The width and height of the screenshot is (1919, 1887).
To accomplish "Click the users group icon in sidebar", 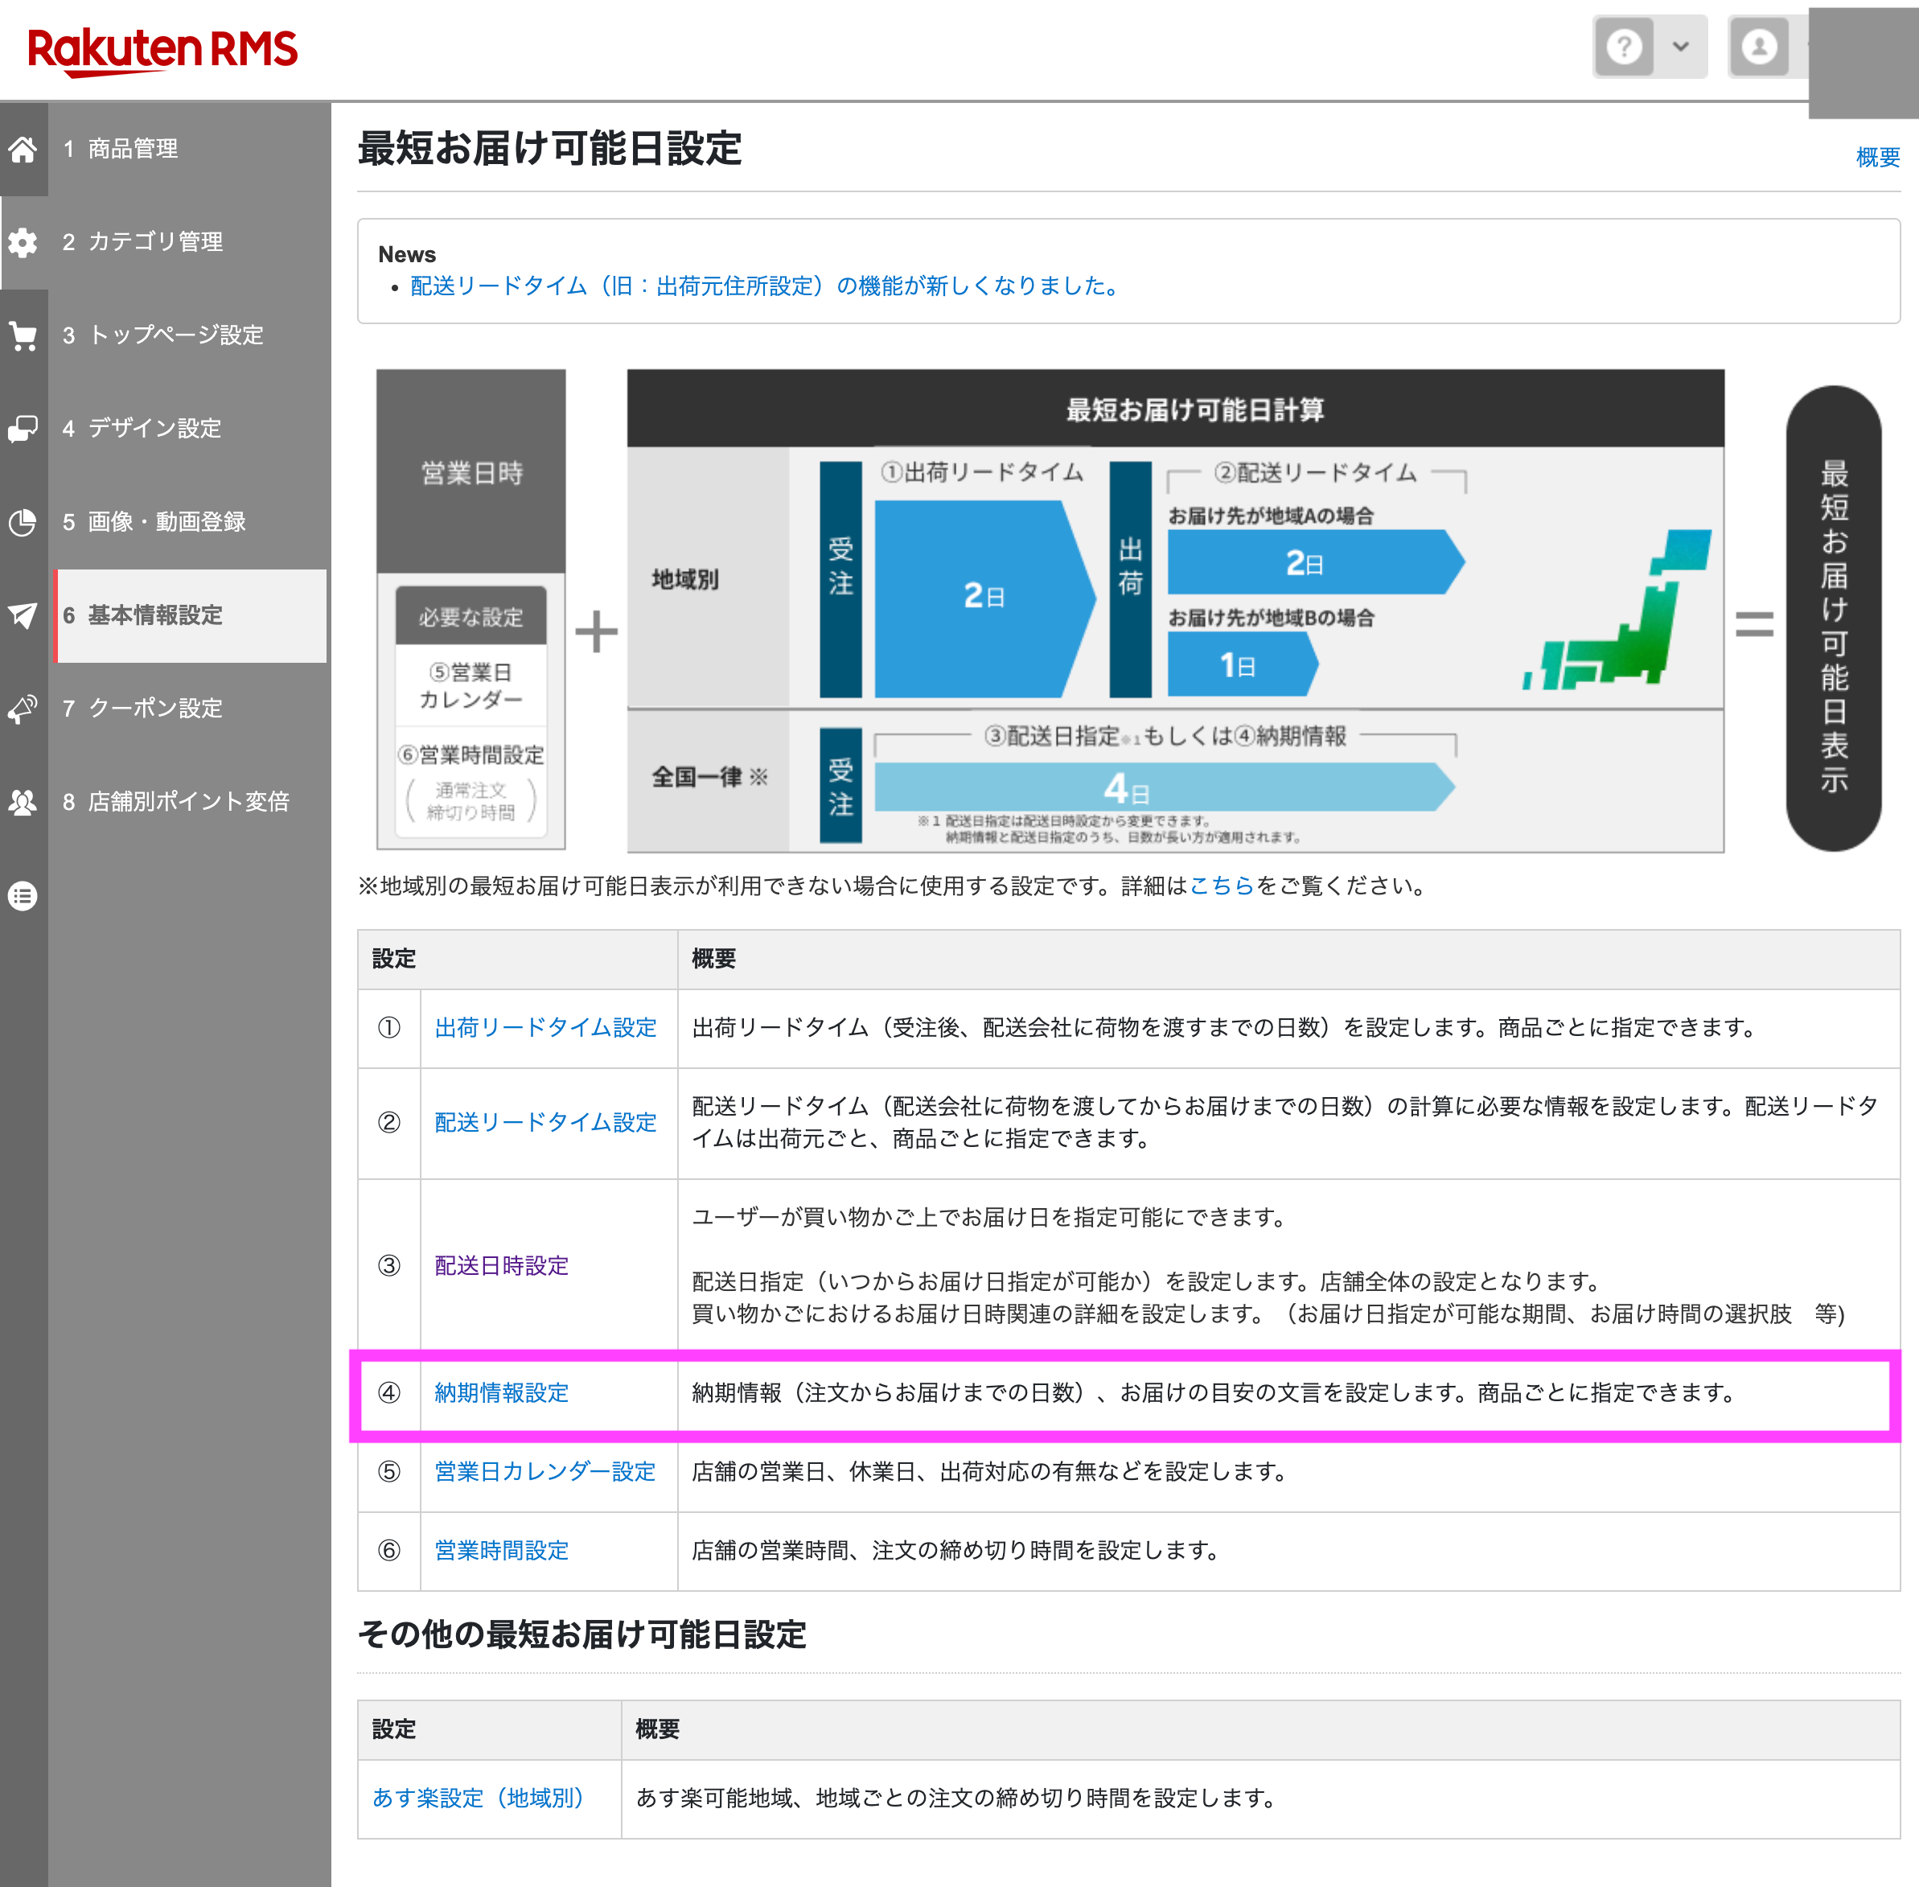I will pyautogui.click(x=23, y=802).
